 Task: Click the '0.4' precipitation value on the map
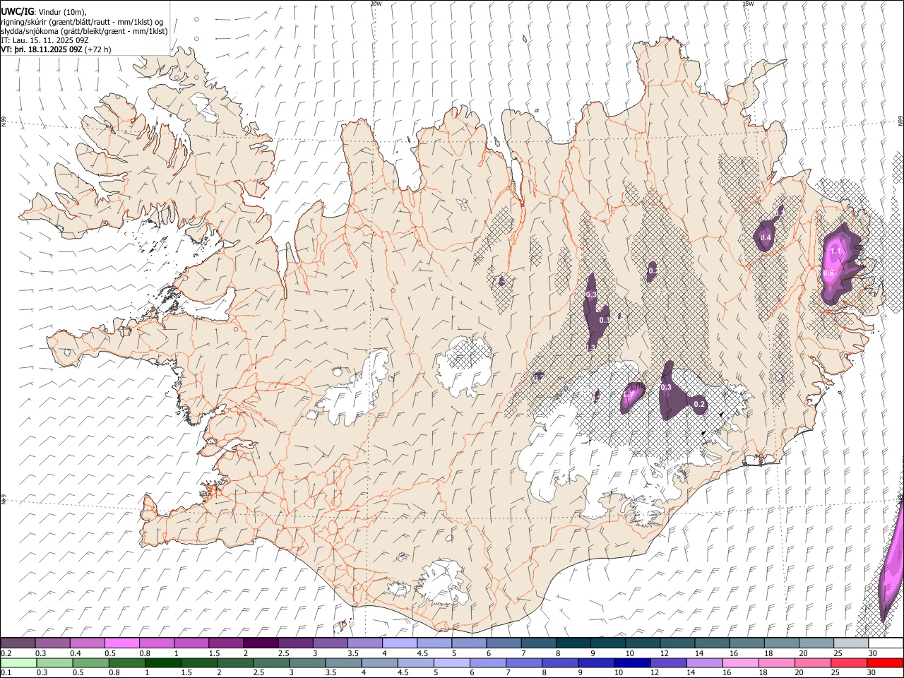(x=766, y=238)
